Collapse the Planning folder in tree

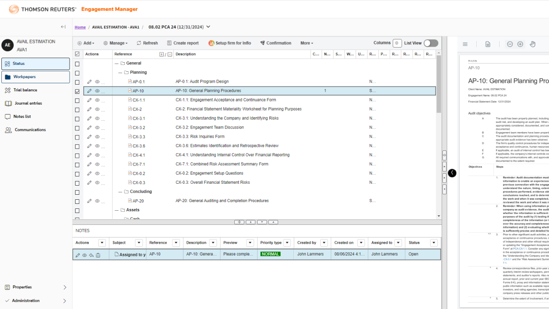(x=120, y=72)
